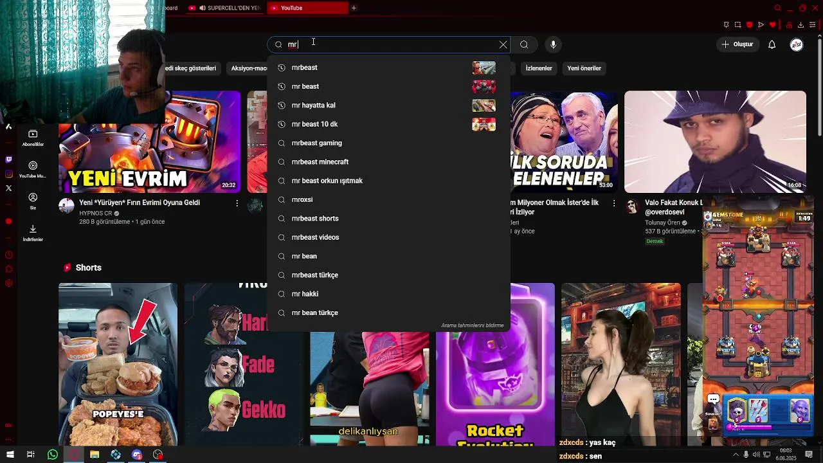This screenshot has height=463, width=823.
Task: Open the Oluştur create button
Action: click(737, 44)
